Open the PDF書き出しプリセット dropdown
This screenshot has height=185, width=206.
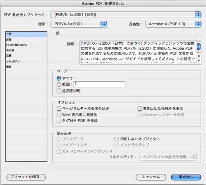click(x=126, y=15)
